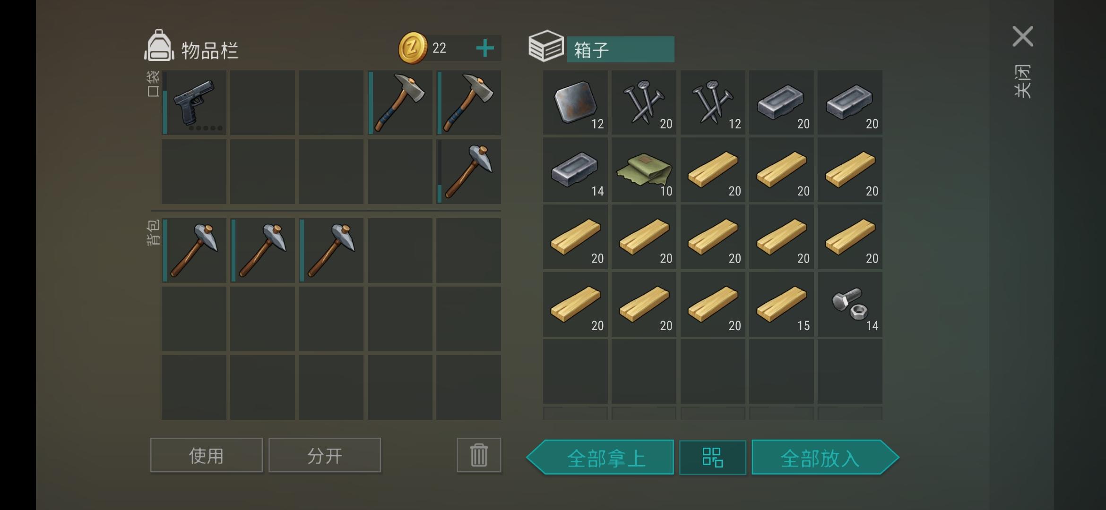The image size is (1106, 510).
Task: Take everything with 全部拿上
Action: click(600, 458)
